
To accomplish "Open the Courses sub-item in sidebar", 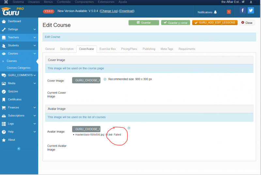I will (x=12, y=61).
